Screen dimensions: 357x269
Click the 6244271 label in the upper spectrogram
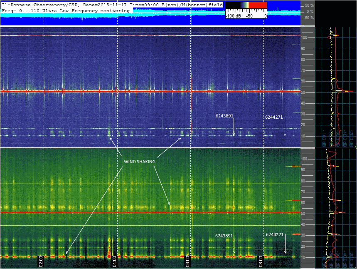click(x=274, y=117)
